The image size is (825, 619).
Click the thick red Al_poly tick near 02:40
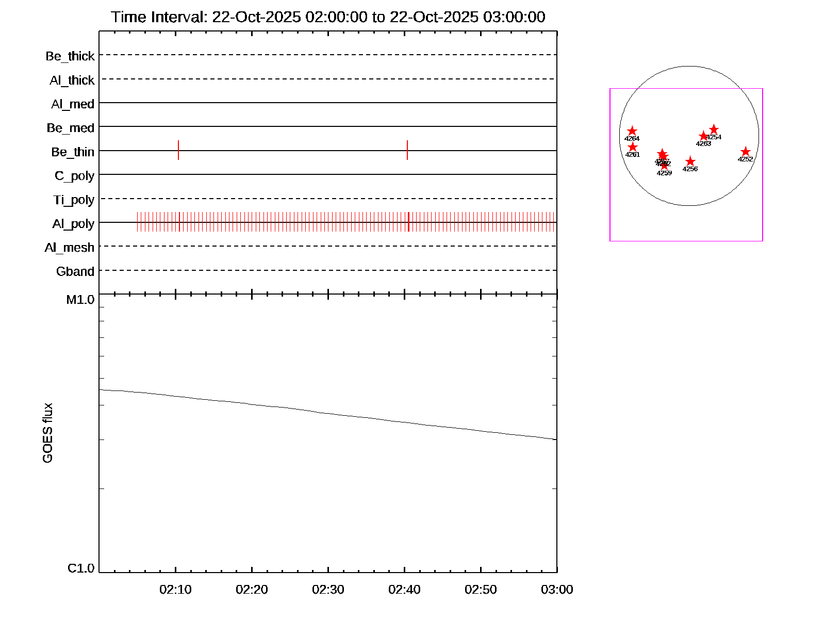[408, 222]
